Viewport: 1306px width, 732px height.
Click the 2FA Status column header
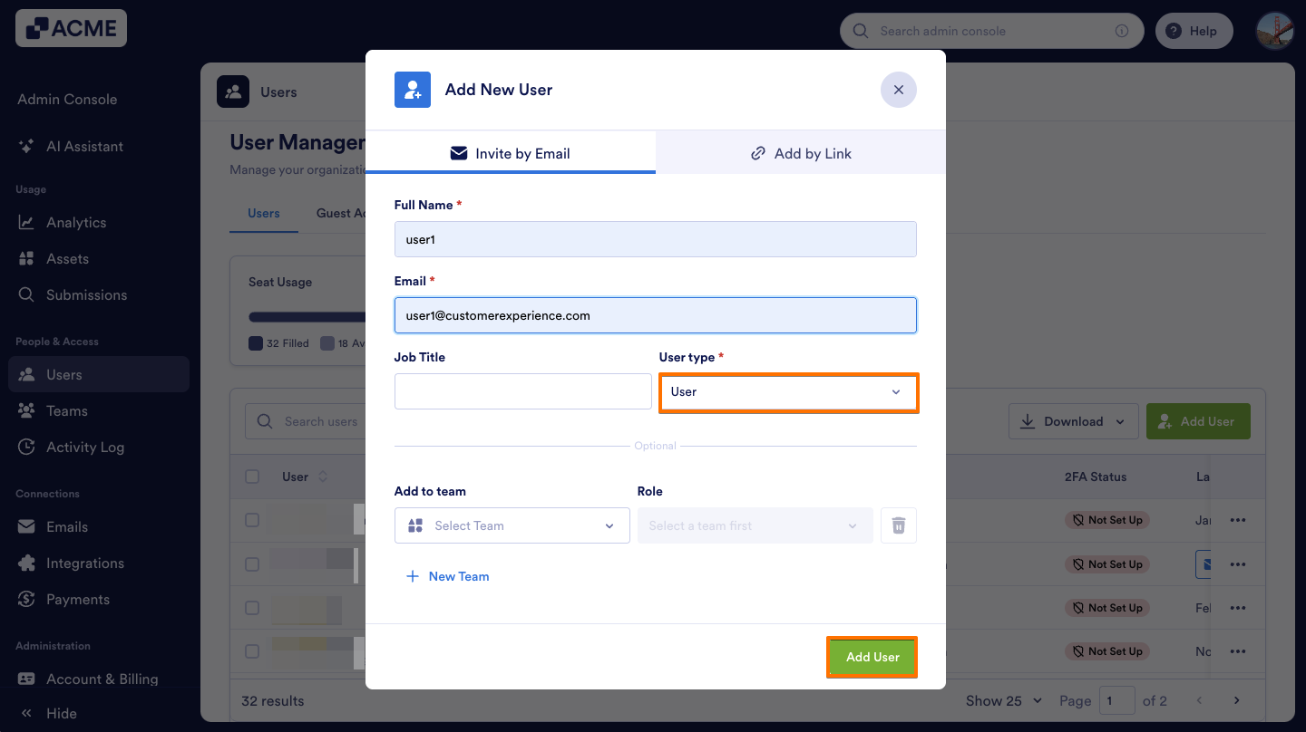click(1095, 477)
